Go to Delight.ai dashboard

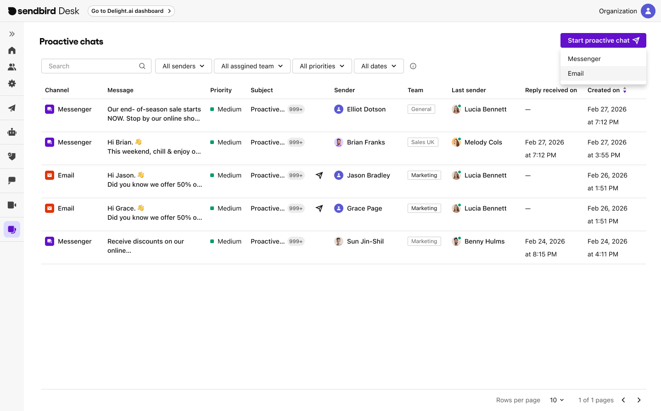(x=131, y=11)
